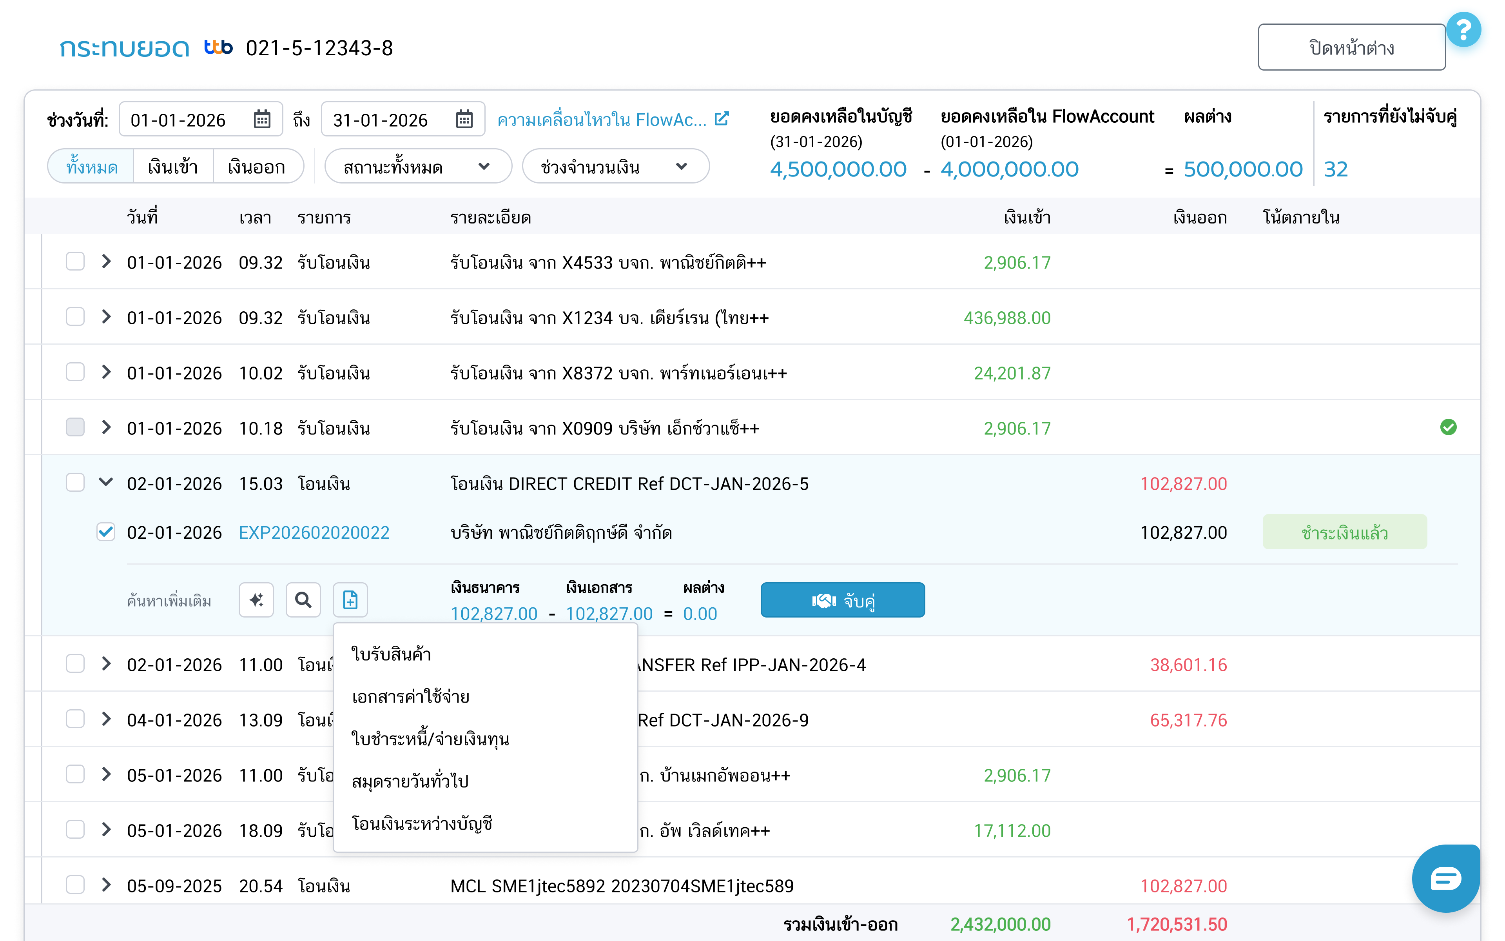
Task: Click the ปิดหน้าต่าง close window button
Action: coord(1351,48)
